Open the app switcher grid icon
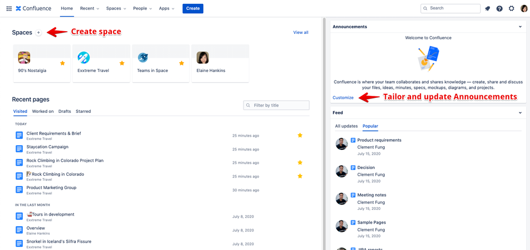This screenshot has width=530, height=250. pyautogui.click(x=9, y=8)
